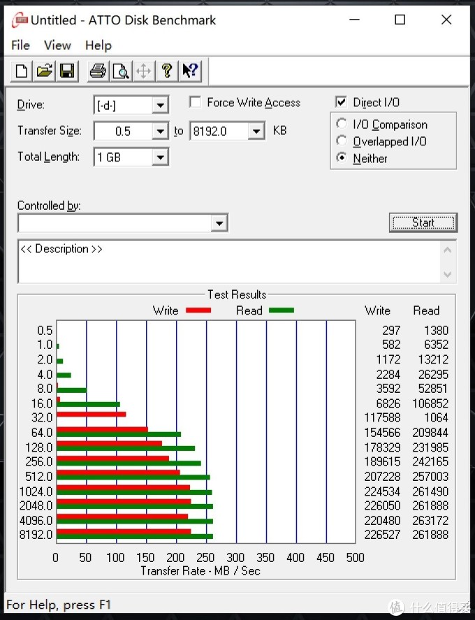
Task: Activate the context help pointer icon
Action: click(190, 71)
